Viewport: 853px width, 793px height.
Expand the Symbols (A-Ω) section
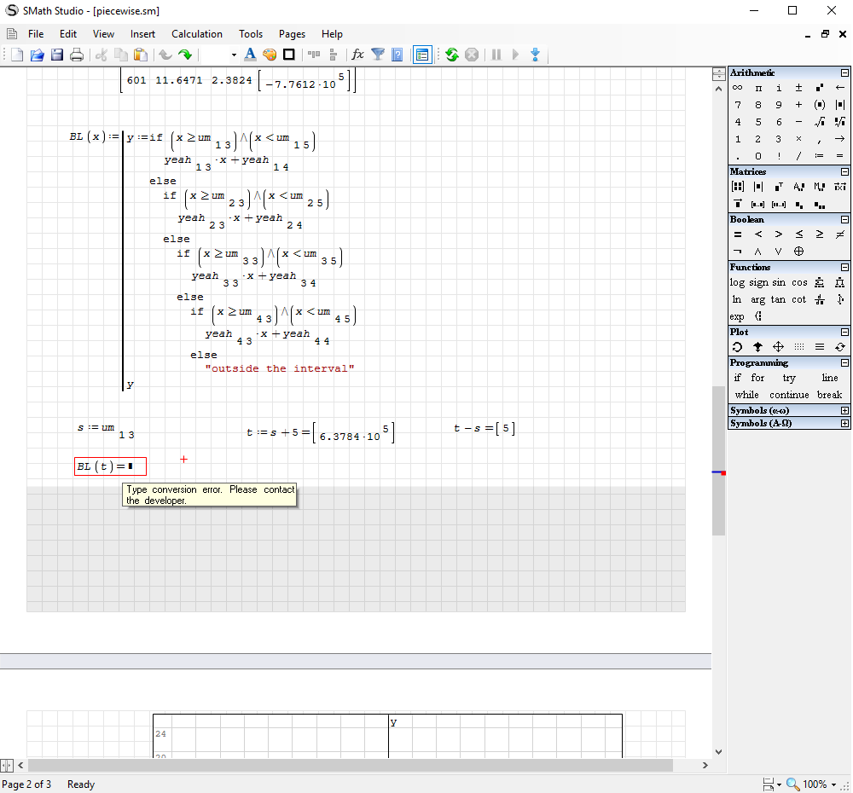click(844, 423)
